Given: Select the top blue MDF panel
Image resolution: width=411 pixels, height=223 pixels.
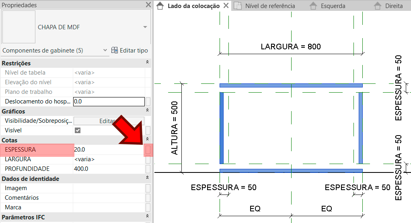Looking at the screenshot, I should click(x=291, y=85).
